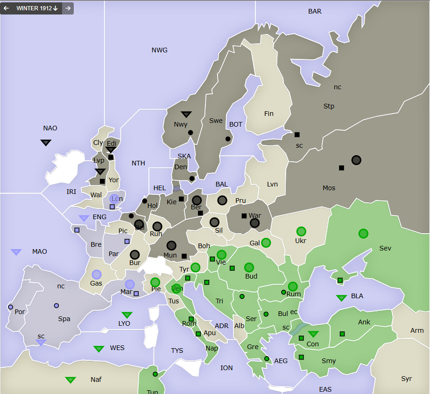Click the Stp supply center square

(x=297, y=135)
